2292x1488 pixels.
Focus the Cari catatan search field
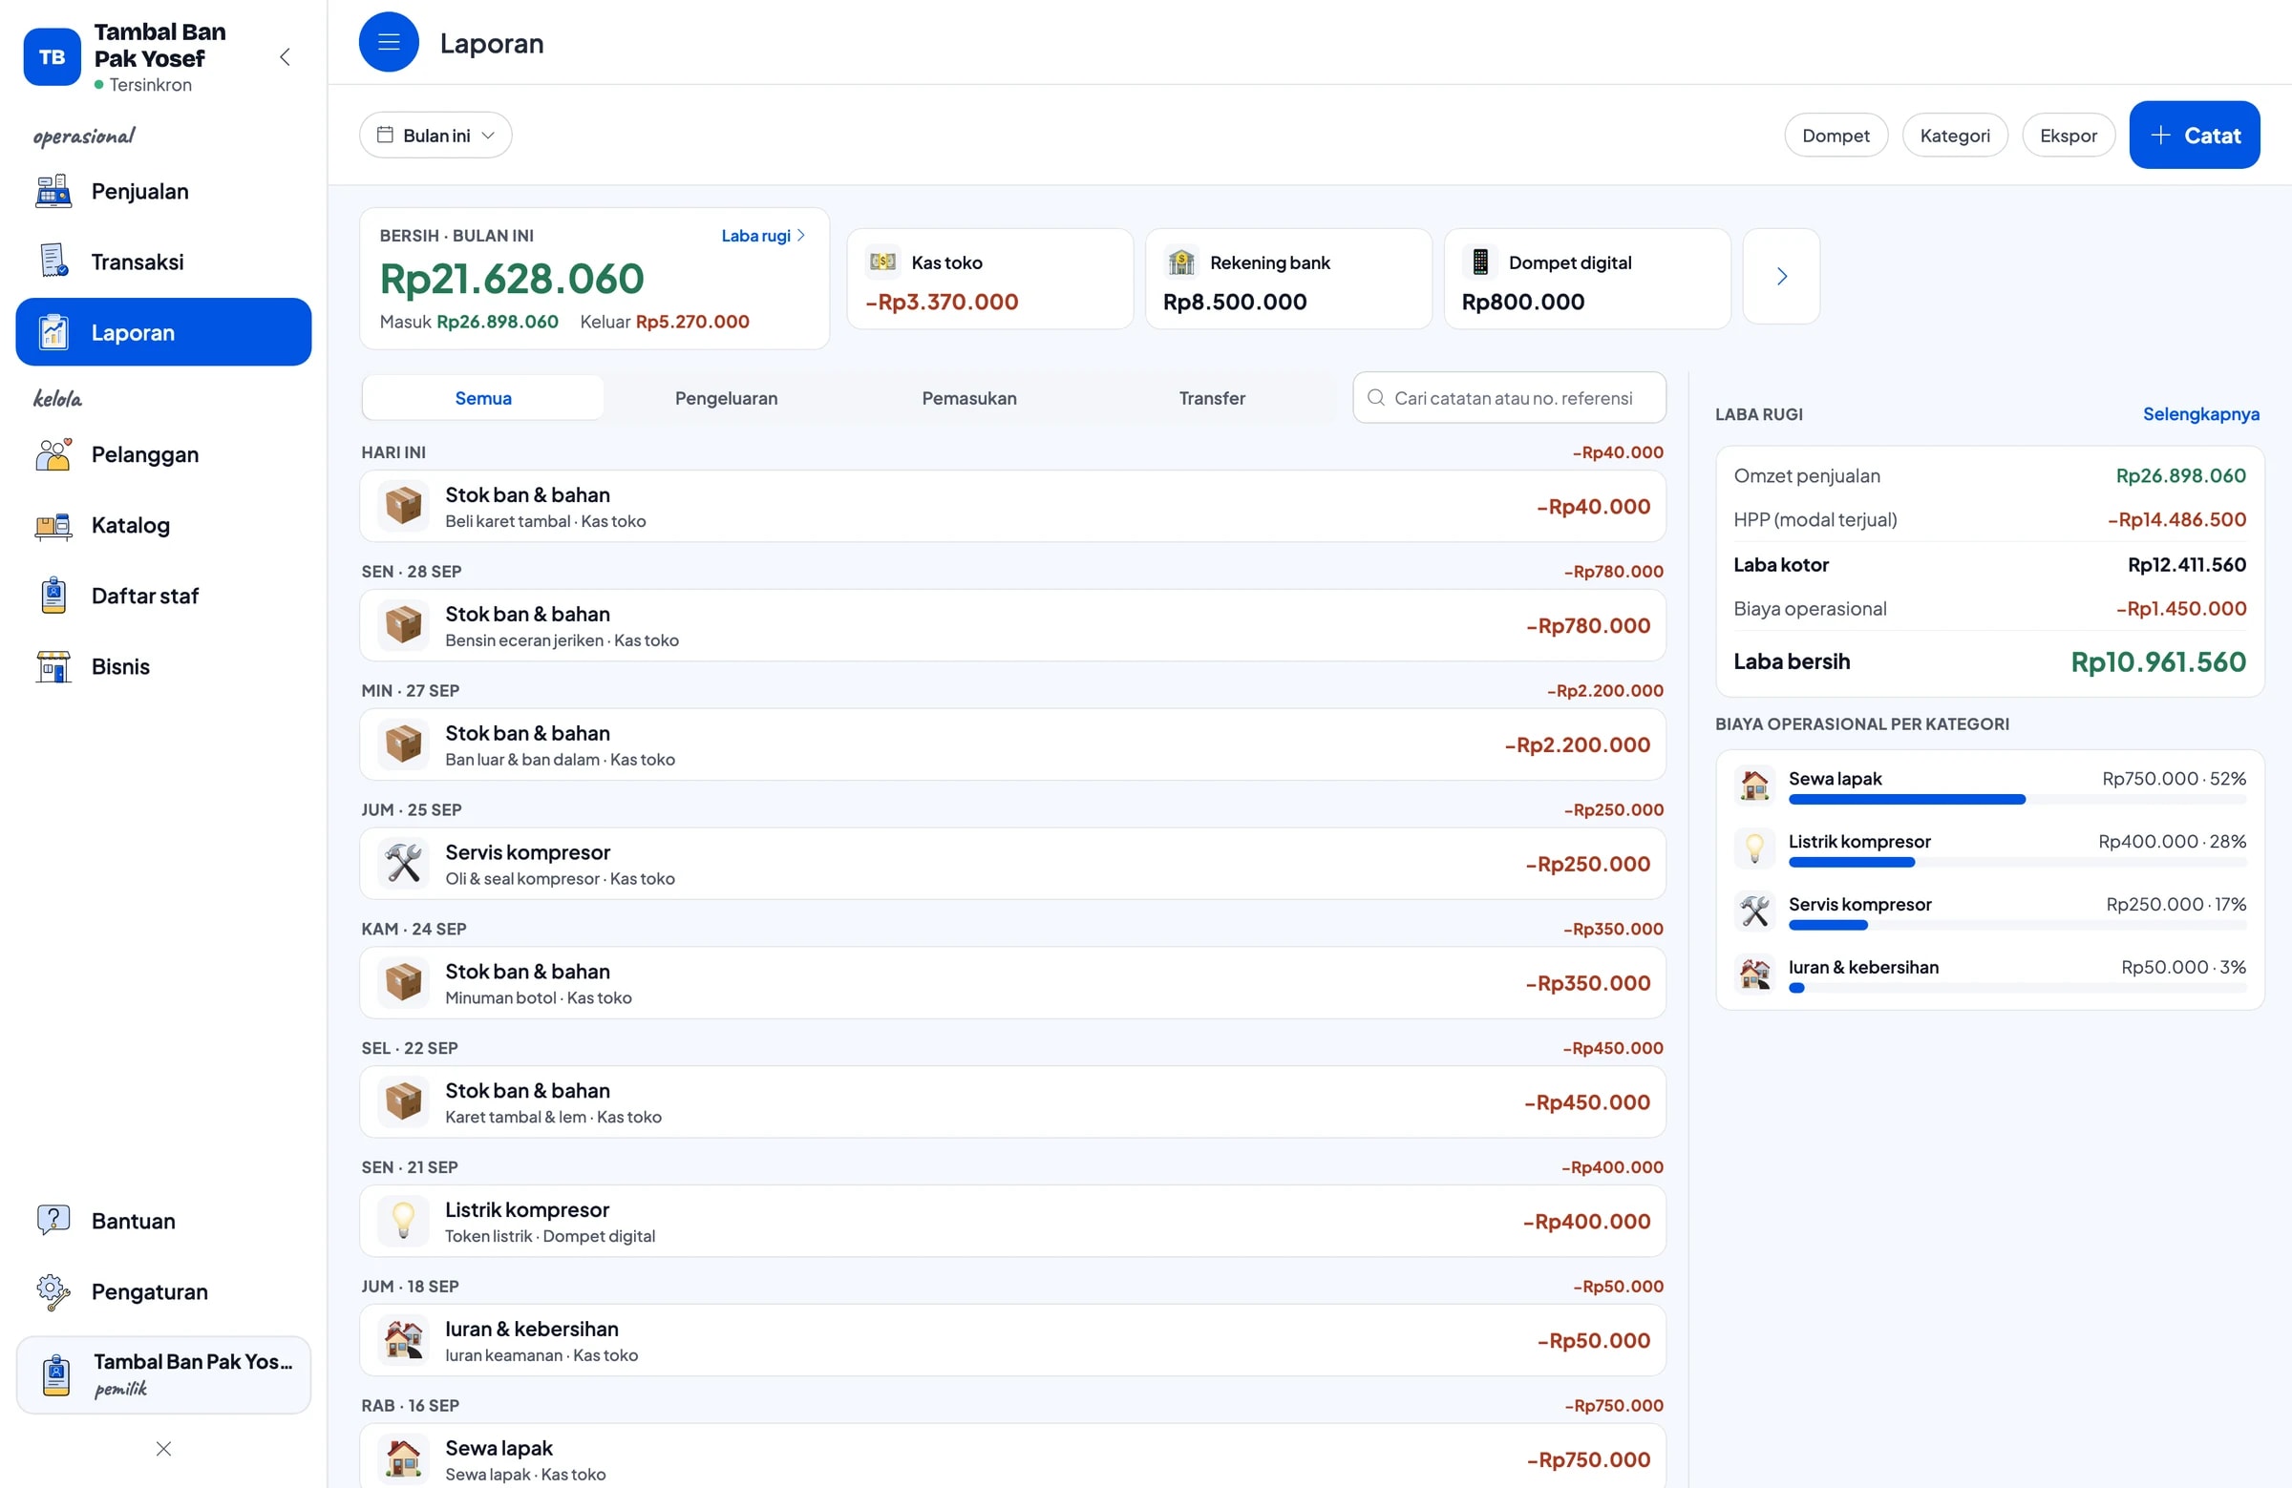(1509, 398)
